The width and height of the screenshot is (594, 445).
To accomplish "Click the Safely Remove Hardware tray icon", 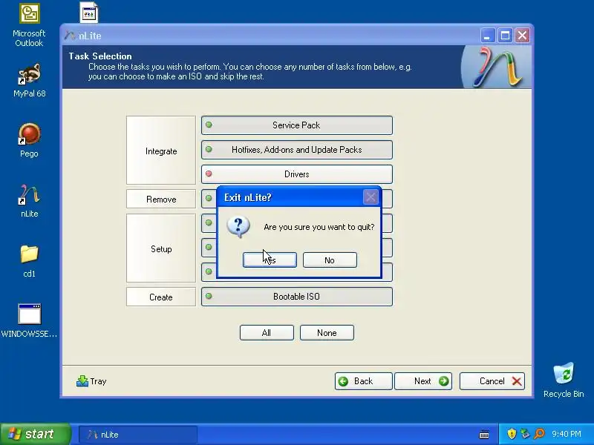I will [x=525, y=434].
